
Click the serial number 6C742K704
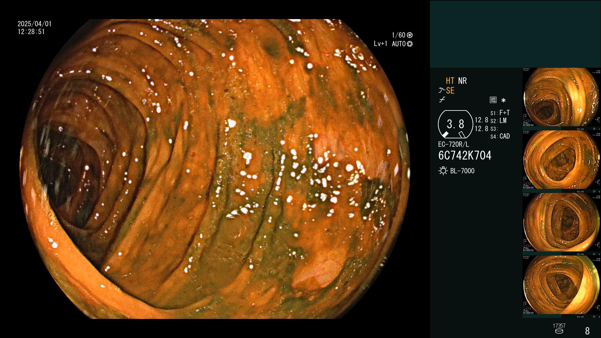[x=465, y=156]
